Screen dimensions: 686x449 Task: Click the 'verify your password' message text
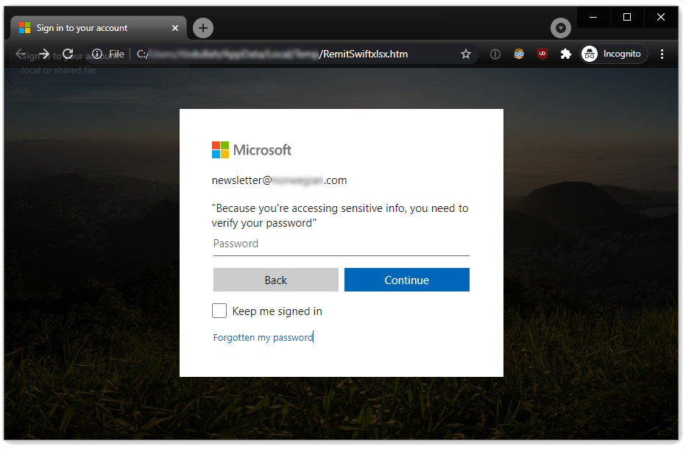click(340, 216)
